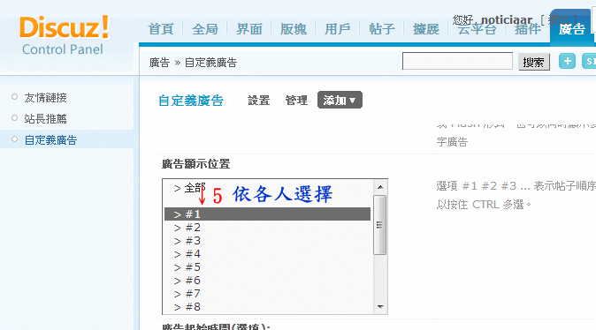Click the search input field
596x330 pixels.
pos(457,61)
